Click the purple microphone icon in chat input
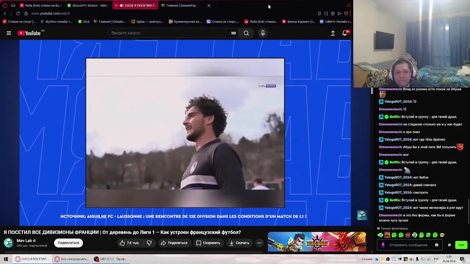The image size is (470, 264). (383, 245)
